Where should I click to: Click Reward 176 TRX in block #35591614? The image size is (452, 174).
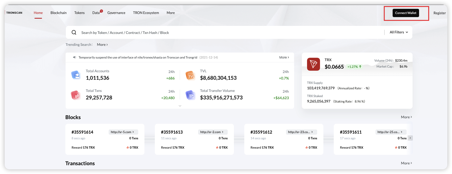83,148
